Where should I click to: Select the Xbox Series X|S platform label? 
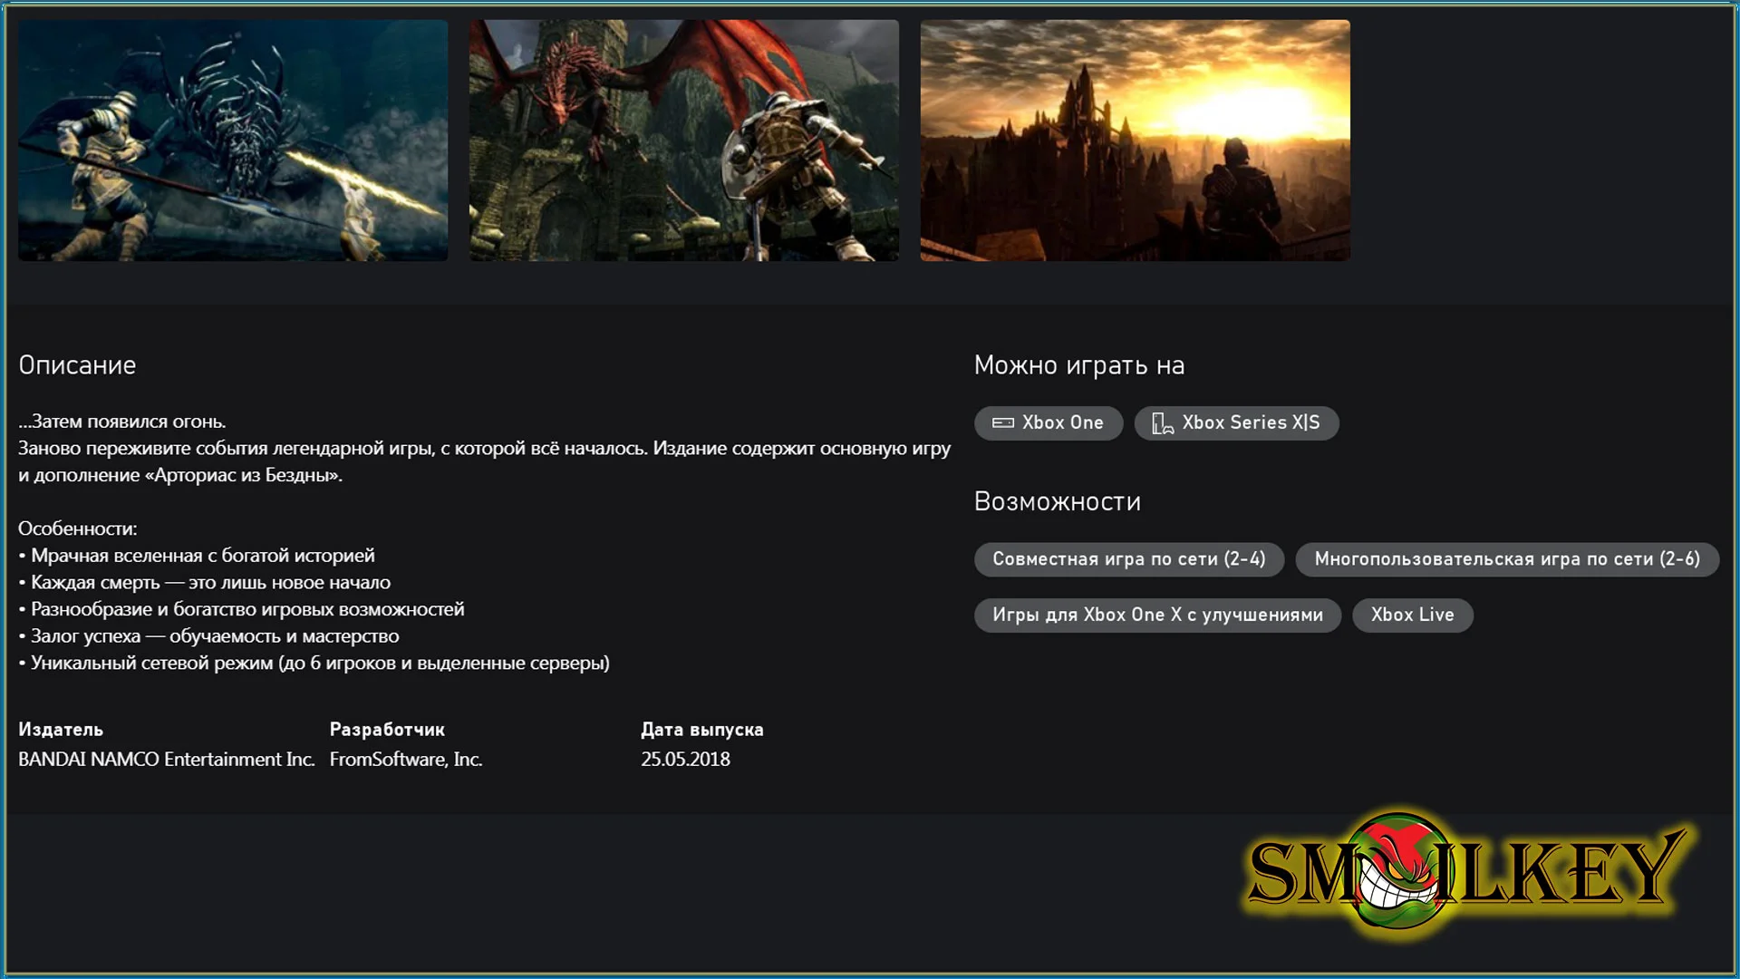click(1251, 423)
